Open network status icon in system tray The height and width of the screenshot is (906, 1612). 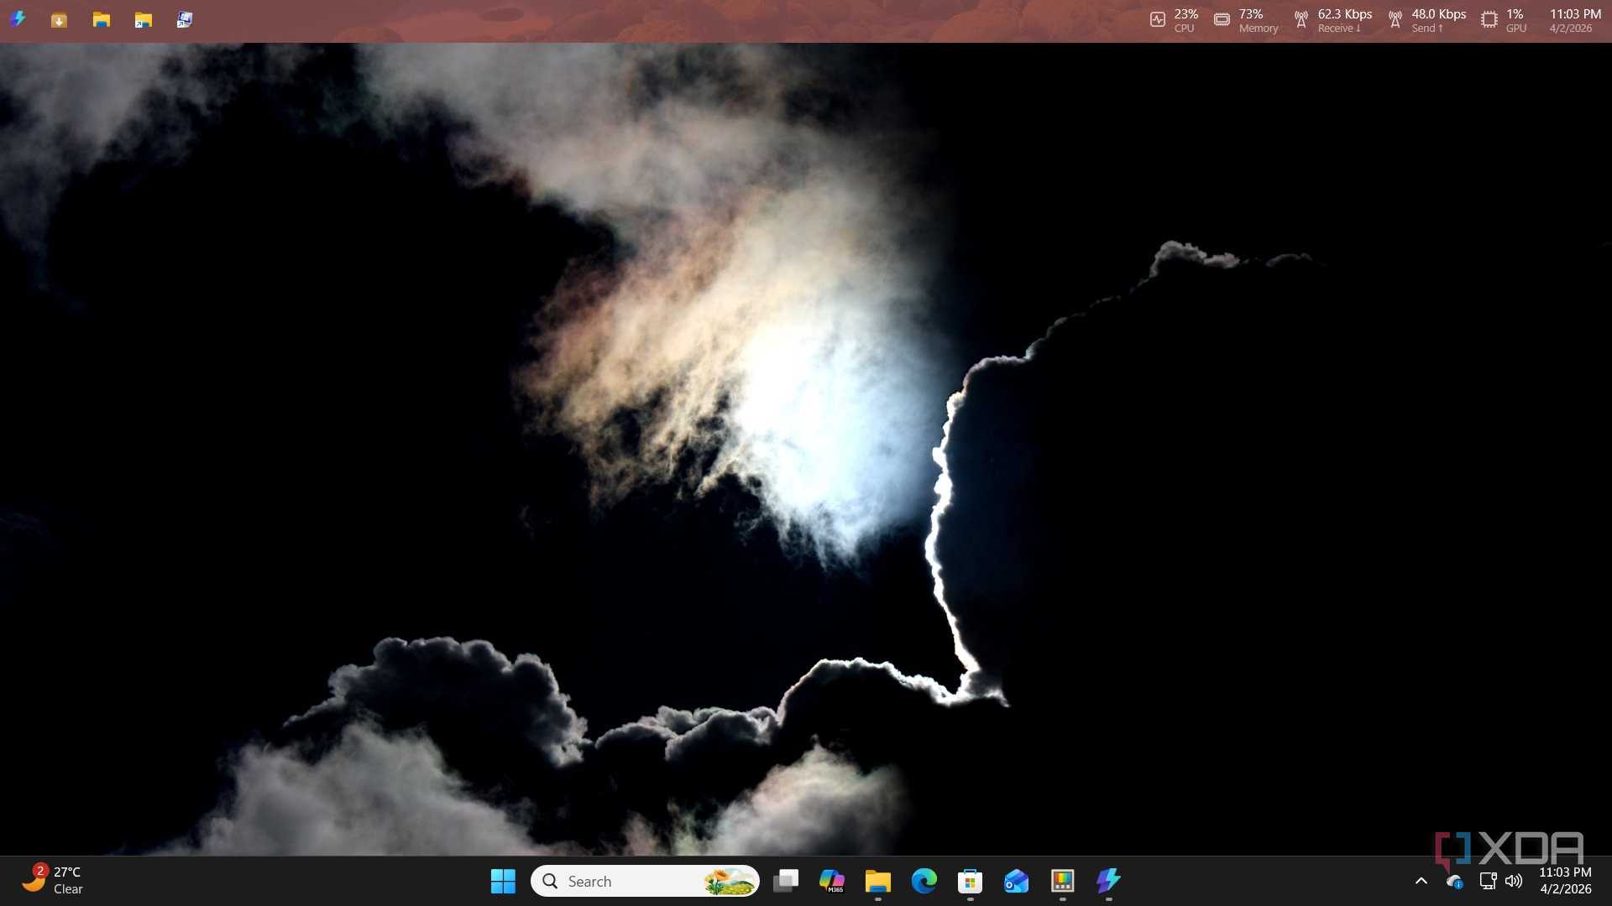tap(1488, 881)
